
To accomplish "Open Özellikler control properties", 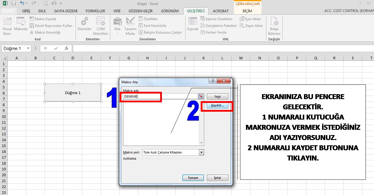I will tap(148, 19).
